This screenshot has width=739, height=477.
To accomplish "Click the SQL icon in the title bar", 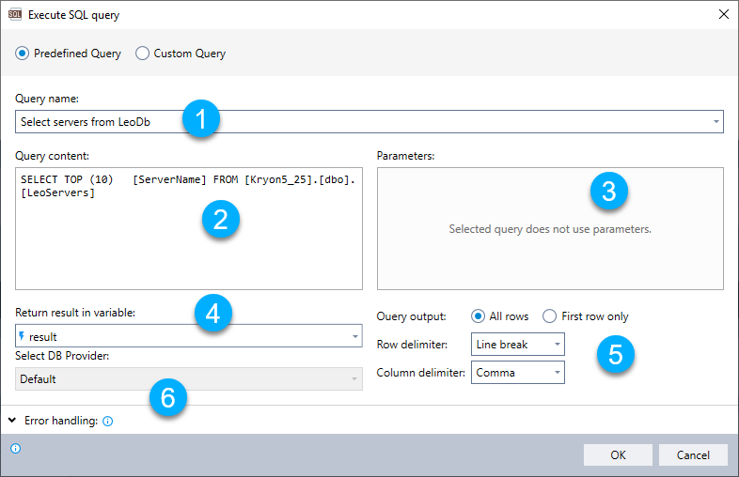I will [x=15, y=15].
